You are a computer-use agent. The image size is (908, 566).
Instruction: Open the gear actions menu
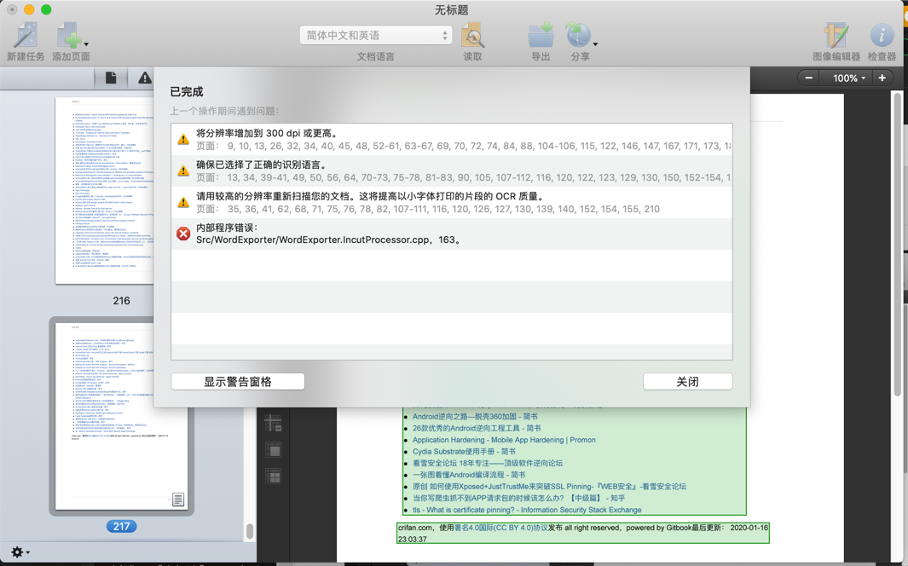20,552
